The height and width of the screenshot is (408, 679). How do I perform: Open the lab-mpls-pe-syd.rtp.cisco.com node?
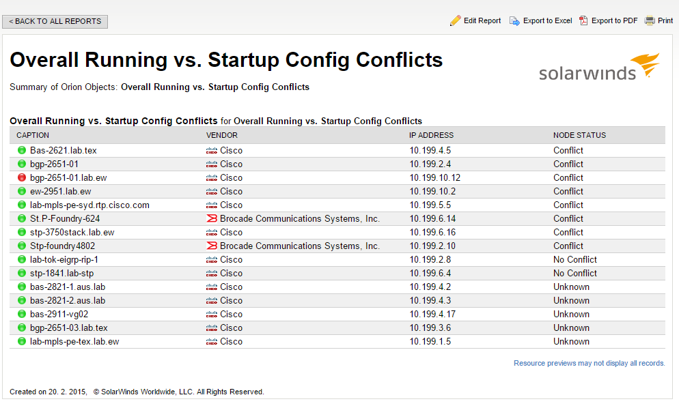pyautogui.click(x=89, y=205)
